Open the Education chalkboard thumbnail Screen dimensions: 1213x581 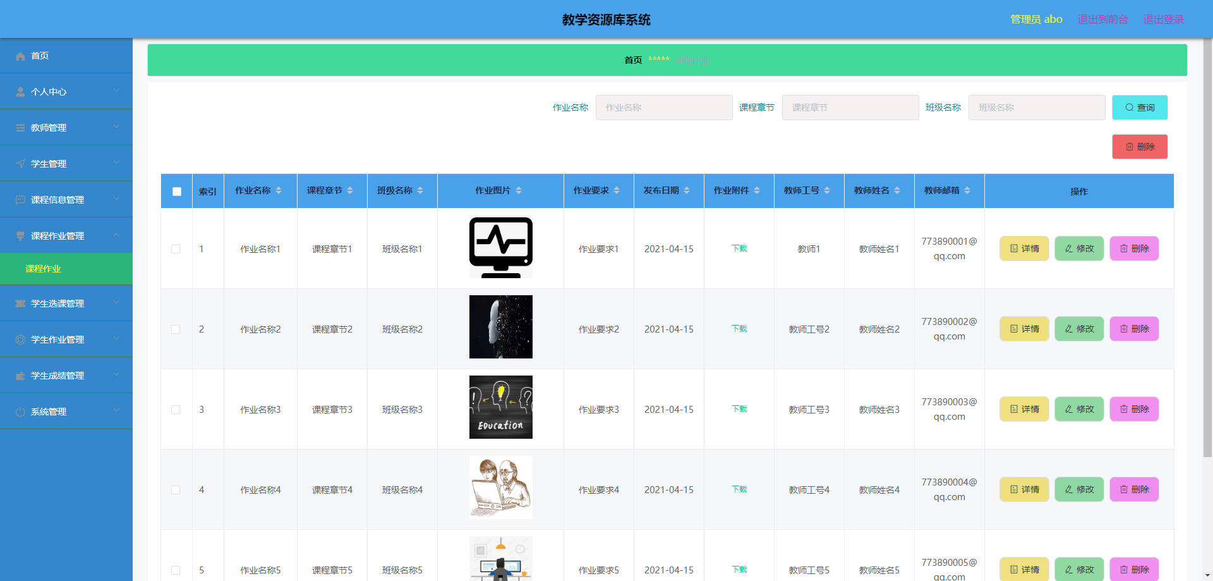(x=501, y=408)
